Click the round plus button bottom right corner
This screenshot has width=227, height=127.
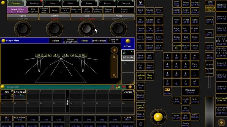tap(221, 122)
